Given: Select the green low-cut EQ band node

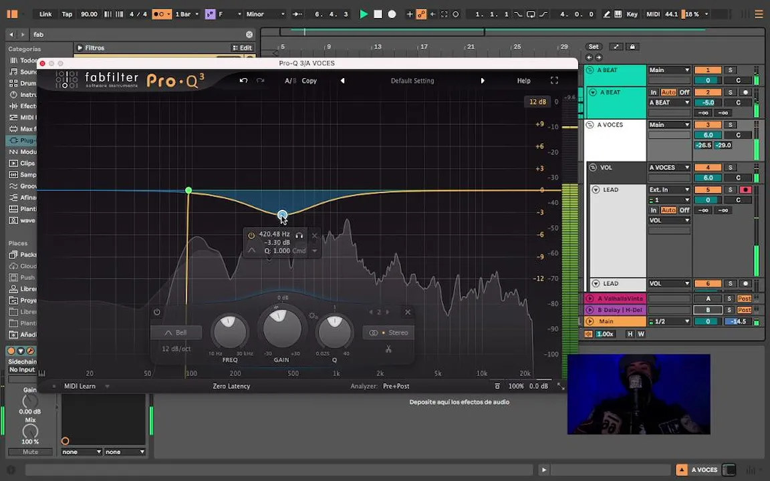Looking at the screenshot, I should [188, 190].
